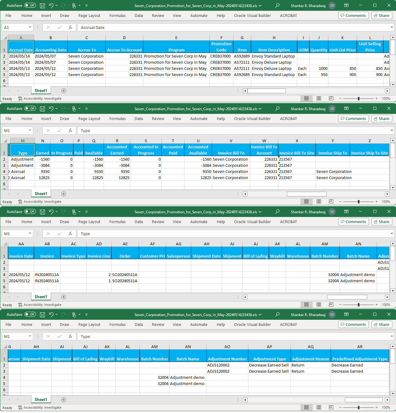This screenshot has width=396, height=413.
Task: Open Data tab in columns M–Z window
Action: point(139,118)
